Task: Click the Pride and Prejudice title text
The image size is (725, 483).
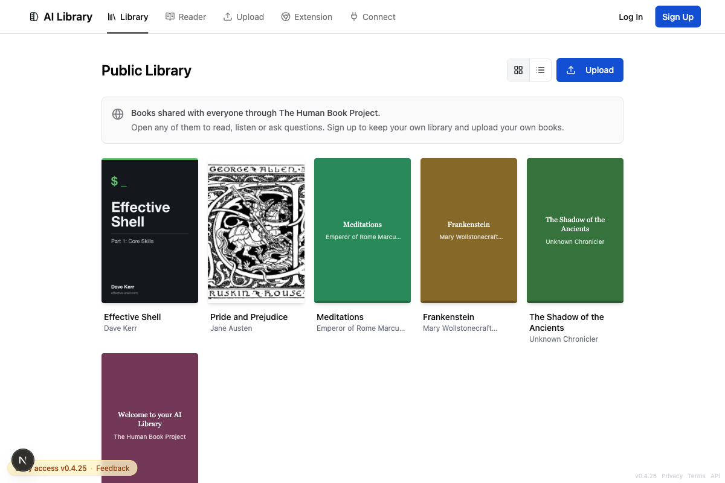Action: point(249,317)
